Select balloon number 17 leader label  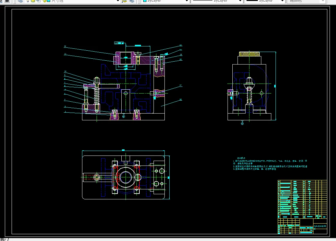coord(181,85)
